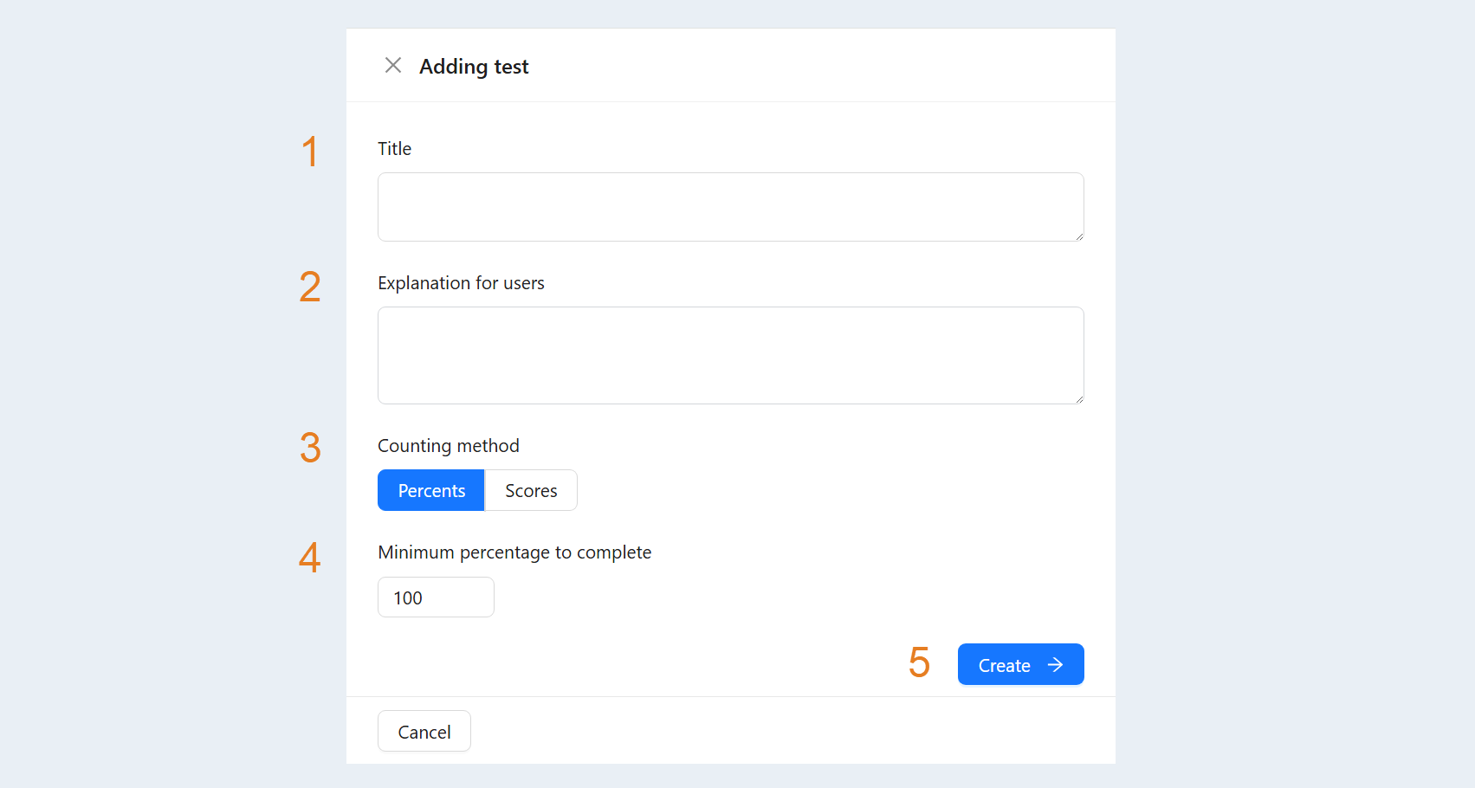Switch counting method to Scores
The width and height of the screenshot is (1475, 788).
pos(531,490)
